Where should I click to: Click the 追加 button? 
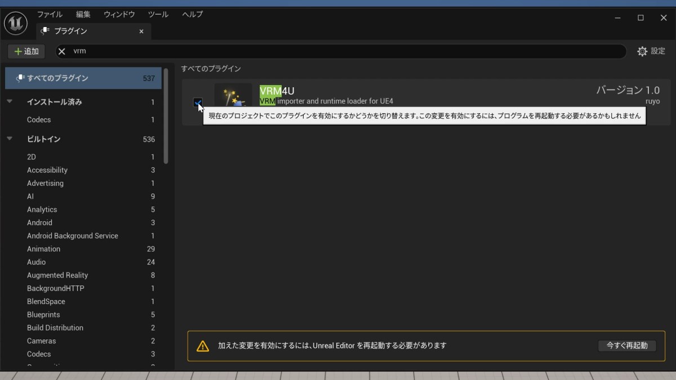pyautogui.click(x=26, y=51)
